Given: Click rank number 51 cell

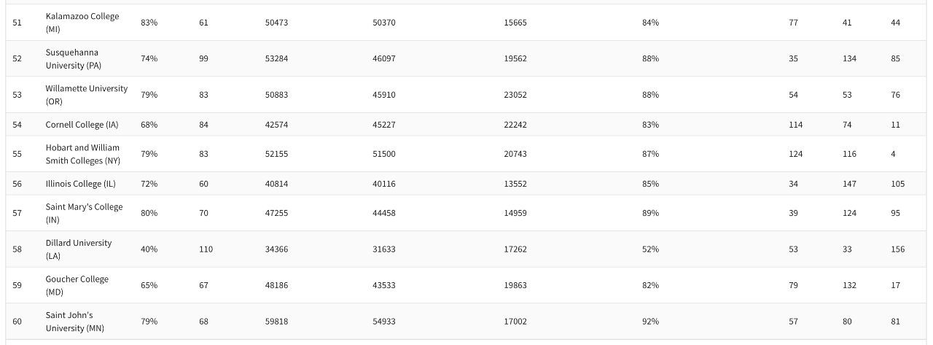Looking at the screenshot, I should pos(17,23).
